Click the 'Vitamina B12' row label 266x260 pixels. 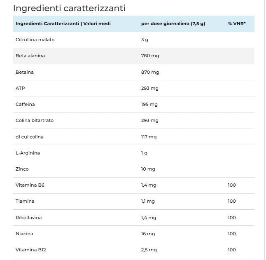tap(31, 250)
